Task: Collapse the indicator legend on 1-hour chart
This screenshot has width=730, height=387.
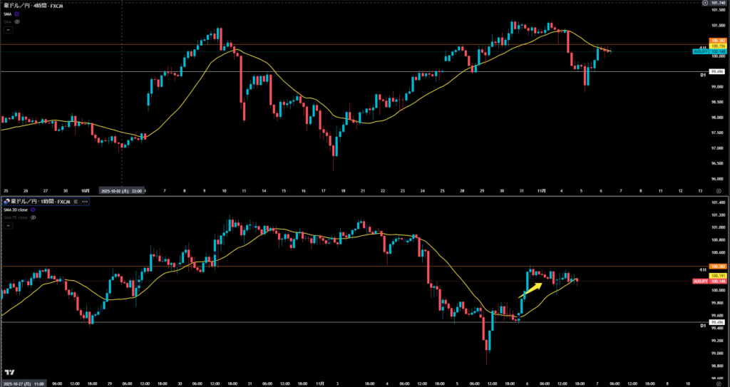Action: tap(7, 225)
